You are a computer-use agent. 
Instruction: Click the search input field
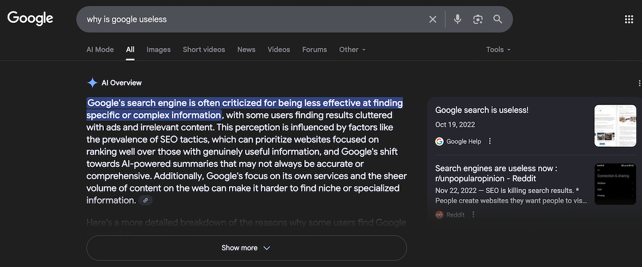[251, 19]
